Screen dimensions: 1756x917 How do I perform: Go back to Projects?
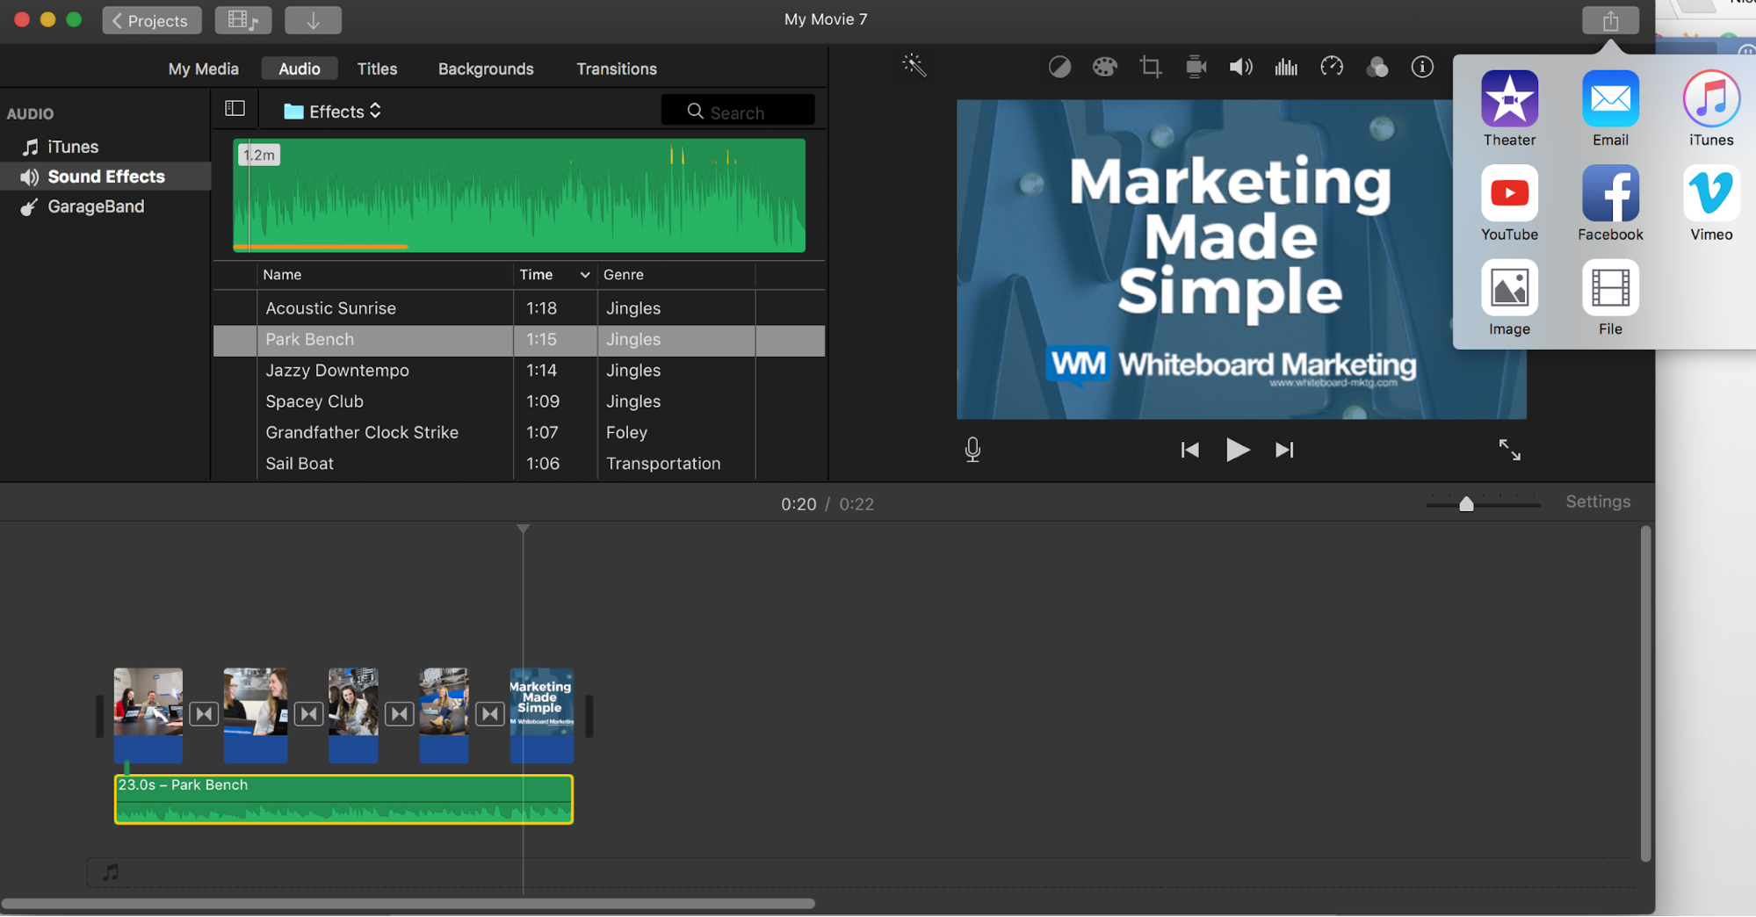[151, 20]
